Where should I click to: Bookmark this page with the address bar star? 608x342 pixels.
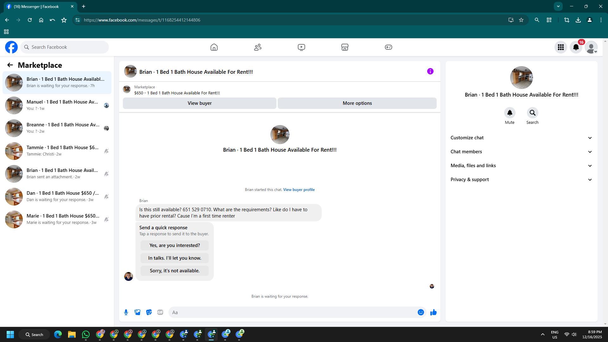pos(521,20)
